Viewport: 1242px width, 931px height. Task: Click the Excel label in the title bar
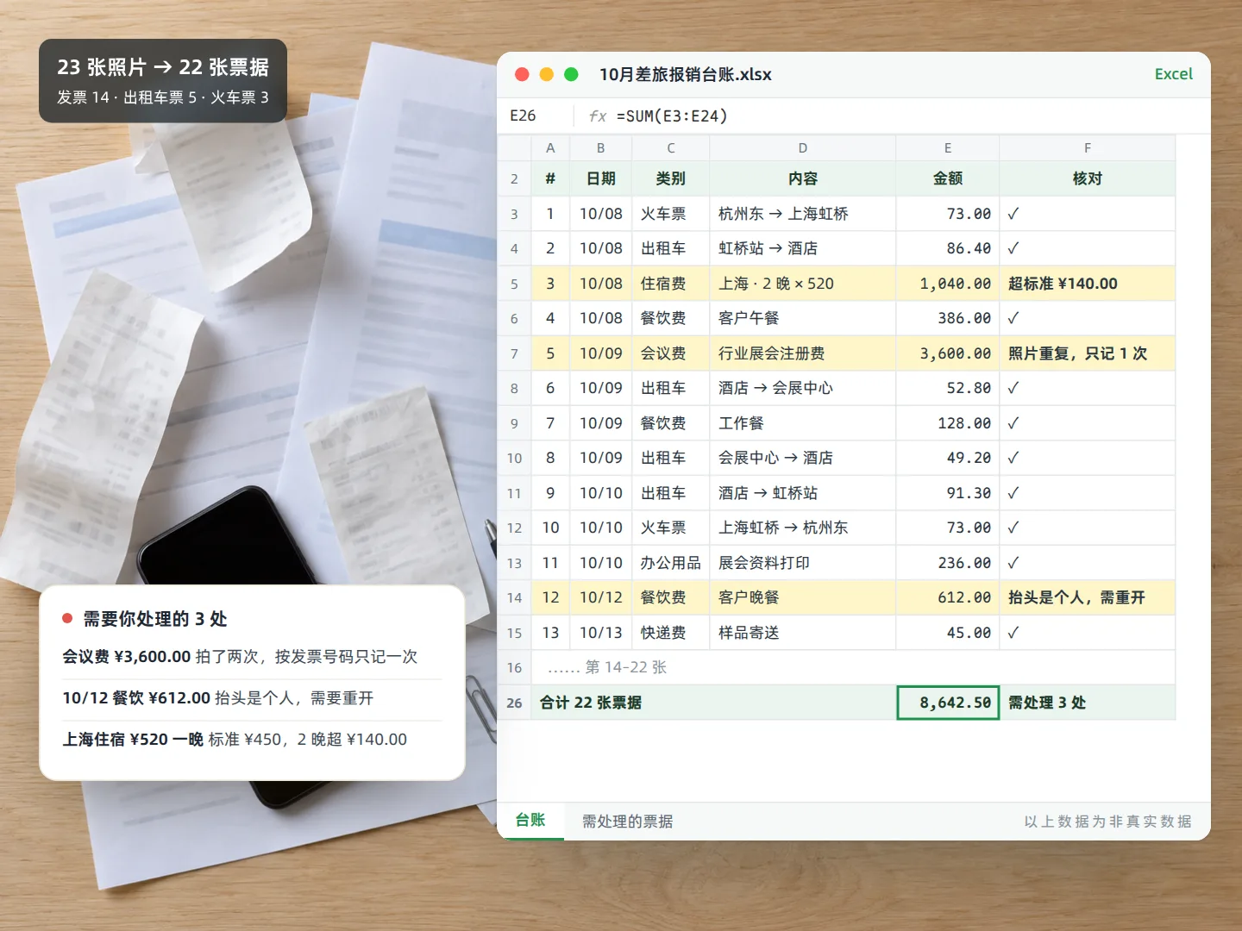coord(1174,74)
